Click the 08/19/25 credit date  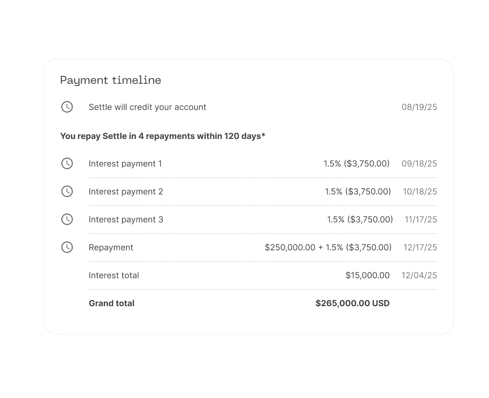(419, 107)
